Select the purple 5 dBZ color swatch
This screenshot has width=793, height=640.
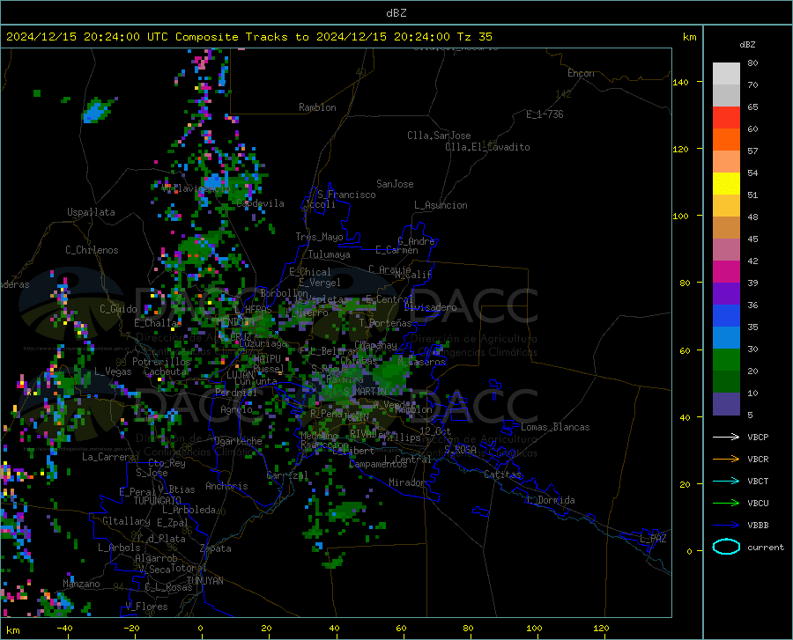(726, 403)
